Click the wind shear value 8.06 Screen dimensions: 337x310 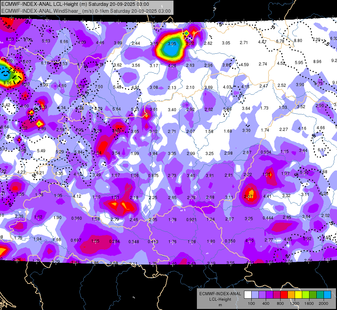[x=8, y=83]
